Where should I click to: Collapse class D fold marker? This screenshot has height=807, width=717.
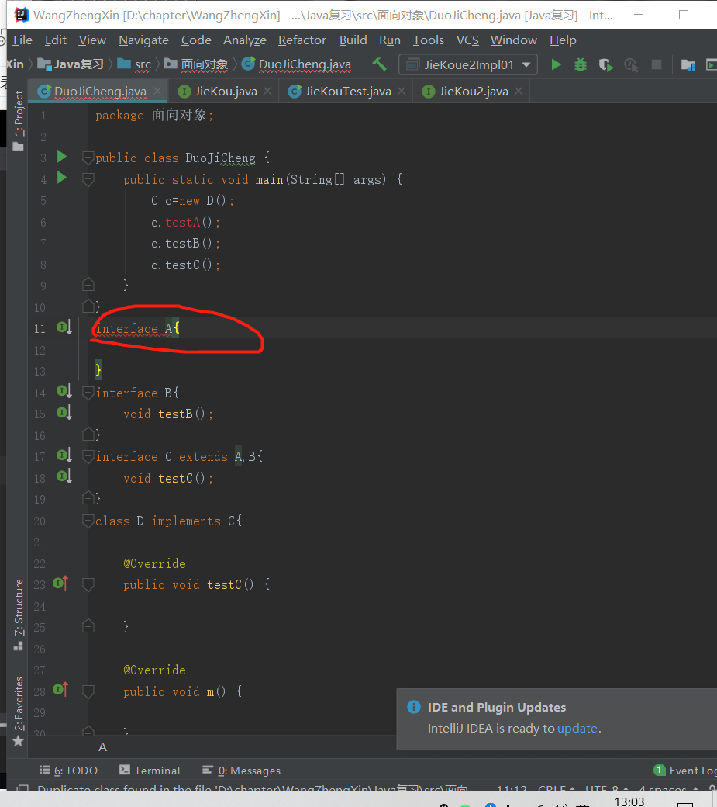[88, 521]
